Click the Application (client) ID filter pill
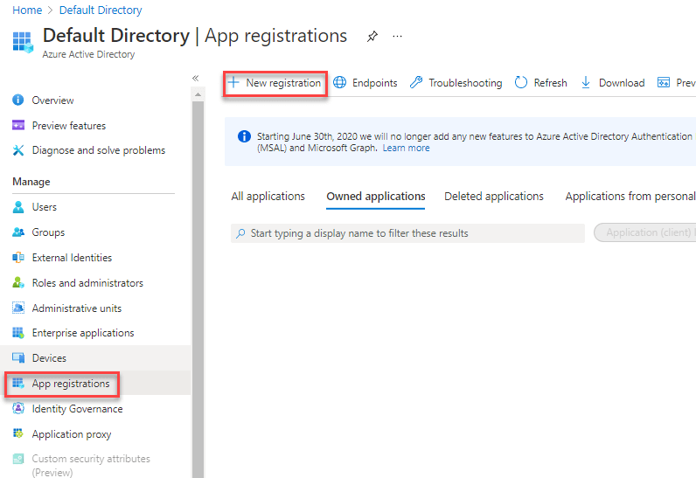696x478 pixels. (x=645, y=232)
